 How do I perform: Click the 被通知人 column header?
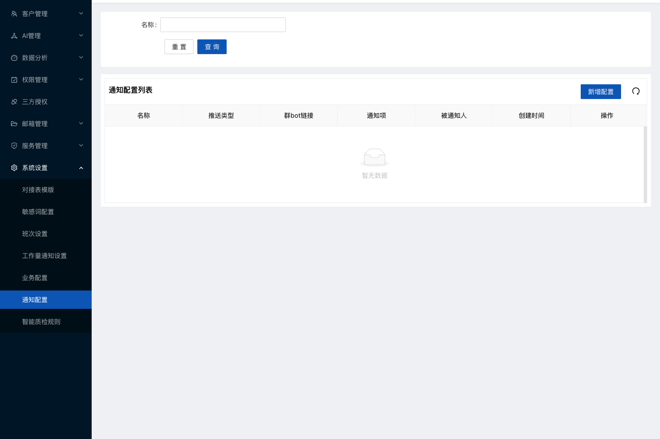[x=454, y=115]
